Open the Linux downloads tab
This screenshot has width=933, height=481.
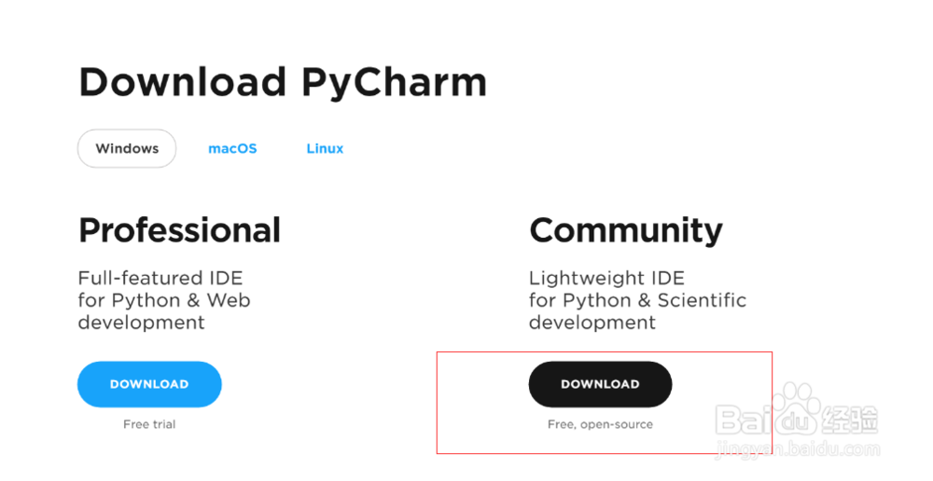click(325, 148)
